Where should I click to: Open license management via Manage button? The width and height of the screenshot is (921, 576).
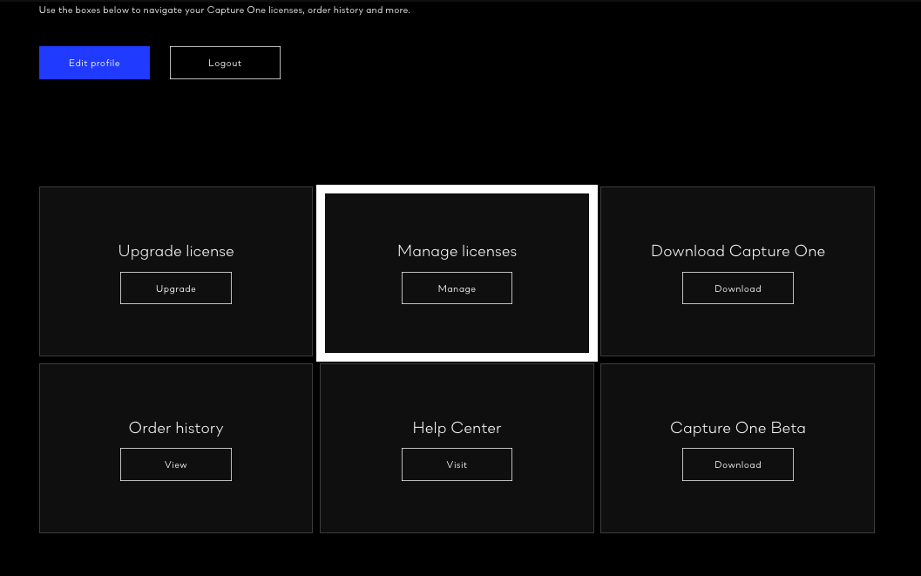(457, 288)
